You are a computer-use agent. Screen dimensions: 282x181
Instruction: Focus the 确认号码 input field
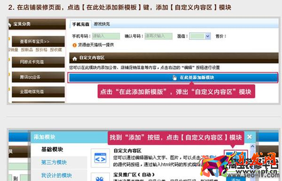point(158,36)
